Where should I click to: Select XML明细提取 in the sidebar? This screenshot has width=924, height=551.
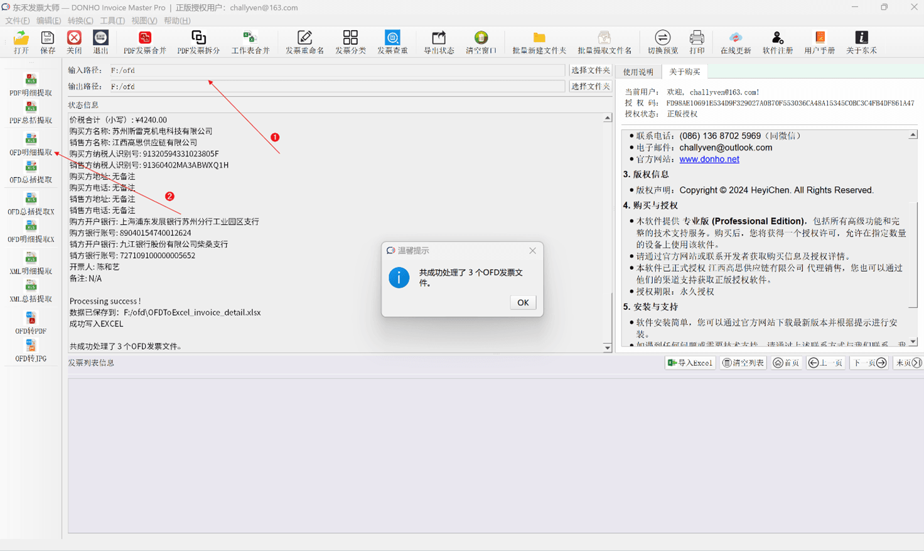pos(31,264)
